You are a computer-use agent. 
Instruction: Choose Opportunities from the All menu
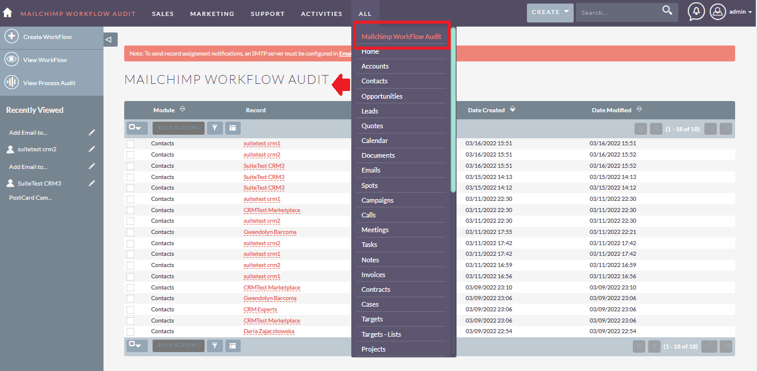tap(382, 96)
